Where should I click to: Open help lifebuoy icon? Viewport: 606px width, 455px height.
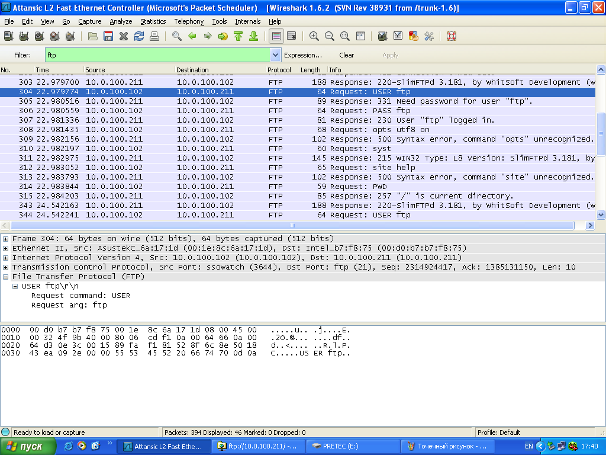click(452, 36)
